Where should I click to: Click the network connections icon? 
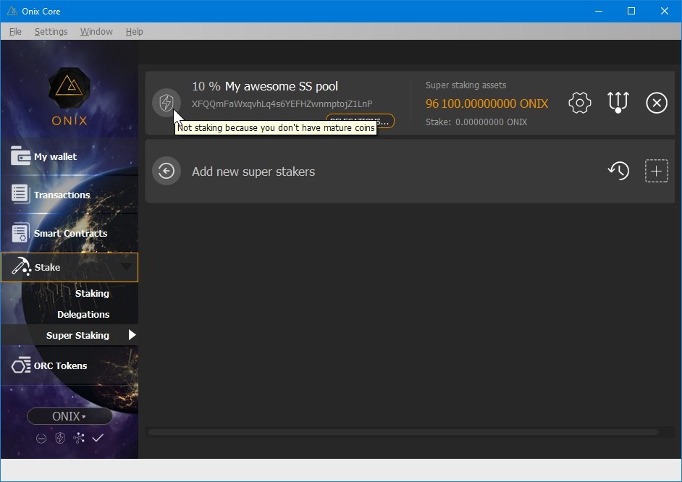click(79, 438)
